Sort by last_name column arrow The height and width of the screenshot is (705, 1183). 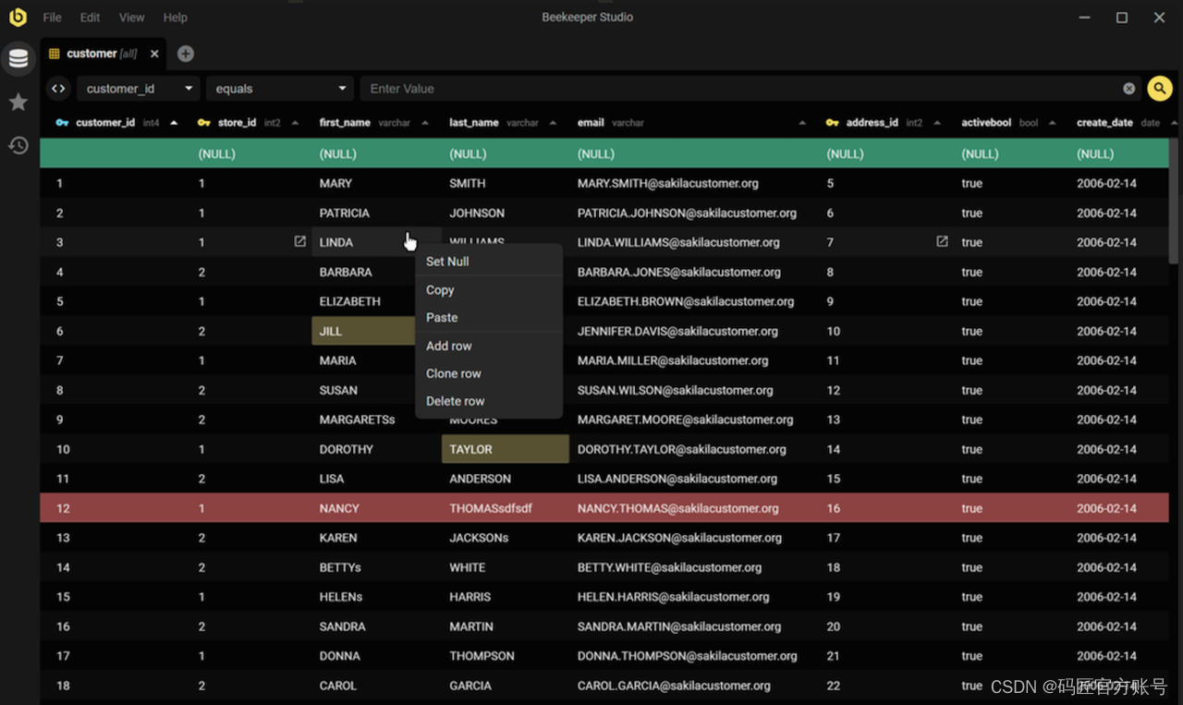click(553, 123)
